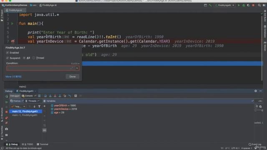
Task: Click Step Into icon in debugger toolbar
Action: 50,96
